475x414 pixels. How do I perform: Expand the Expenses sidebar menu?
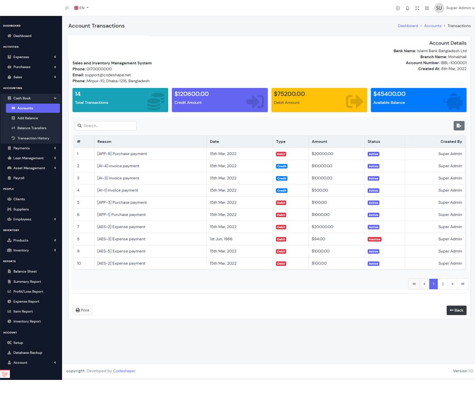pos(31,57)
